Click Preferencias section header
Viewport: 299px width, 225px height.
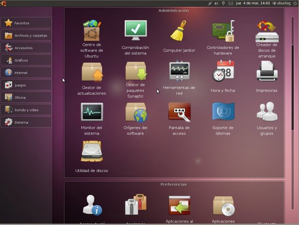[174, 184]
